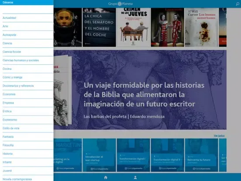Viewport: 241px width, 181px height.
Task: Open the user profile icon
Action: point(135,178)
